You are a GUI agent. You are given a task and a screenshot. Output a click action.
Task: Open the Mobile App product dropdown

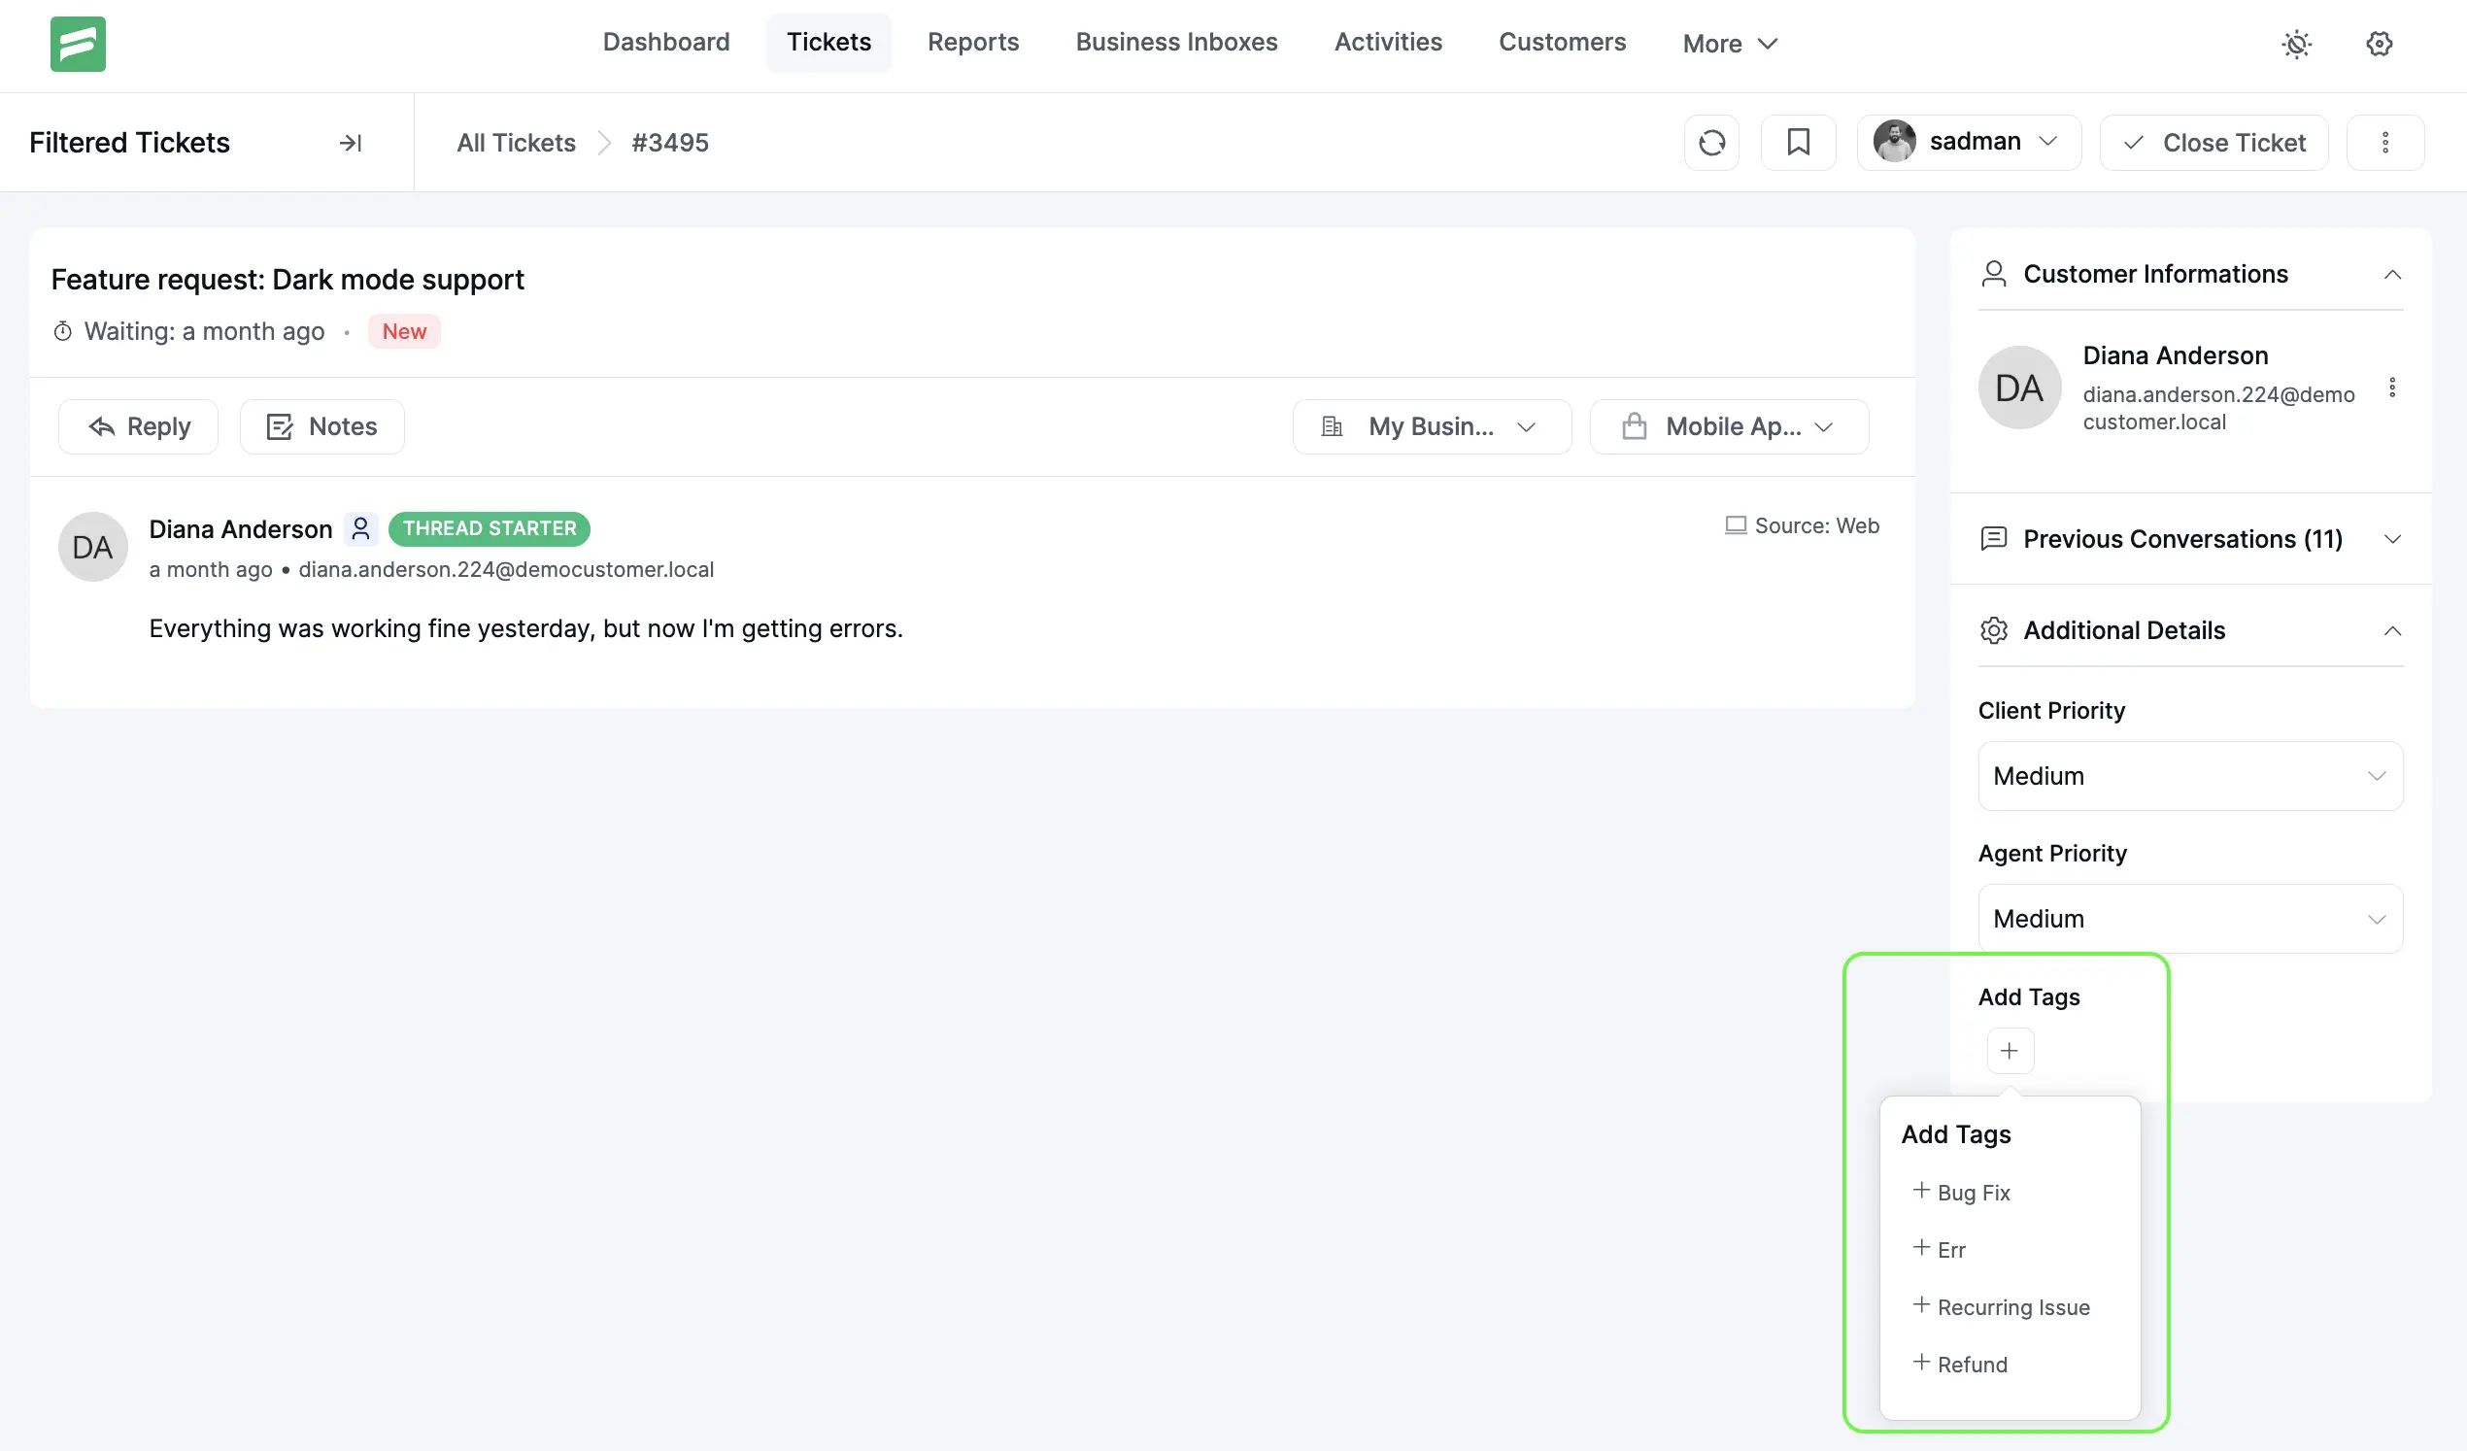pyautogui.click(x=1729, y=427)
